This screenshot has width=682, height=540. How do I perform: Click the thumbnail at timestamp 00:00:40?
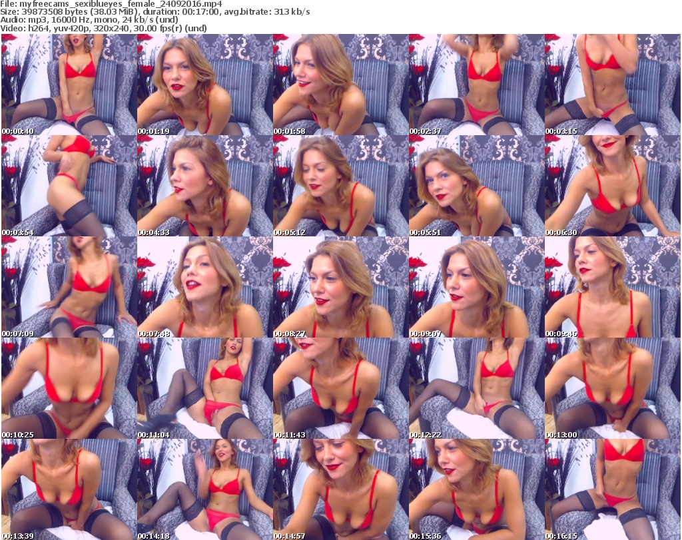click(x=69, y=85)
